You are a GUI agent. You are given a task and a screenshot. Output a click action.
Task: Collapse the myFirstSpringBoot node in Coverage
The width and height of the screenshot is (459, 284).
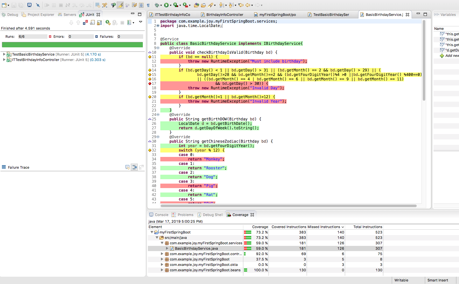coord(152,232)
